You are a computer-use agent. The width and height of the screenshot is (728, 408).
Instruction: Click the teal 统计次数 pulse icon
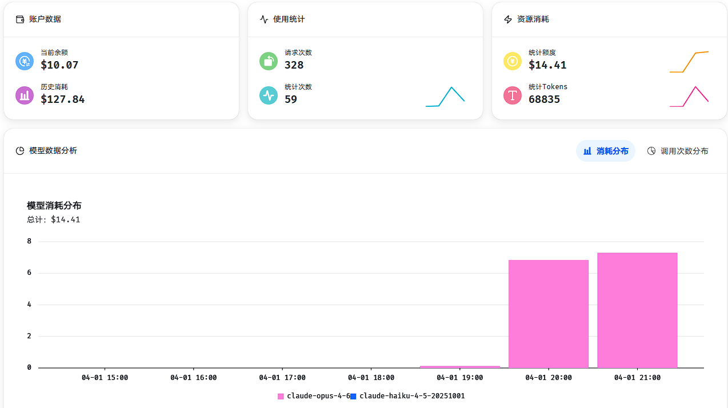269,95
